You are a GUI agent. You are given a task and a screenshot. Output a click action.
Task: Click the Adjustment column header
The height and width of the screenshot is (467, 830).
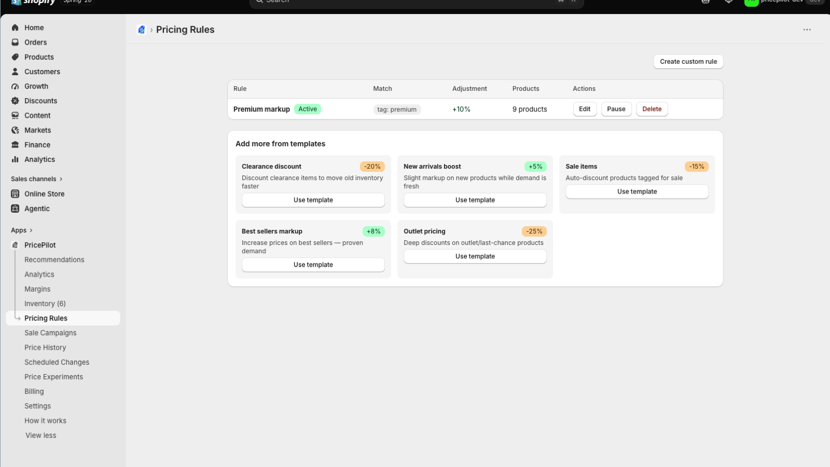469,89
